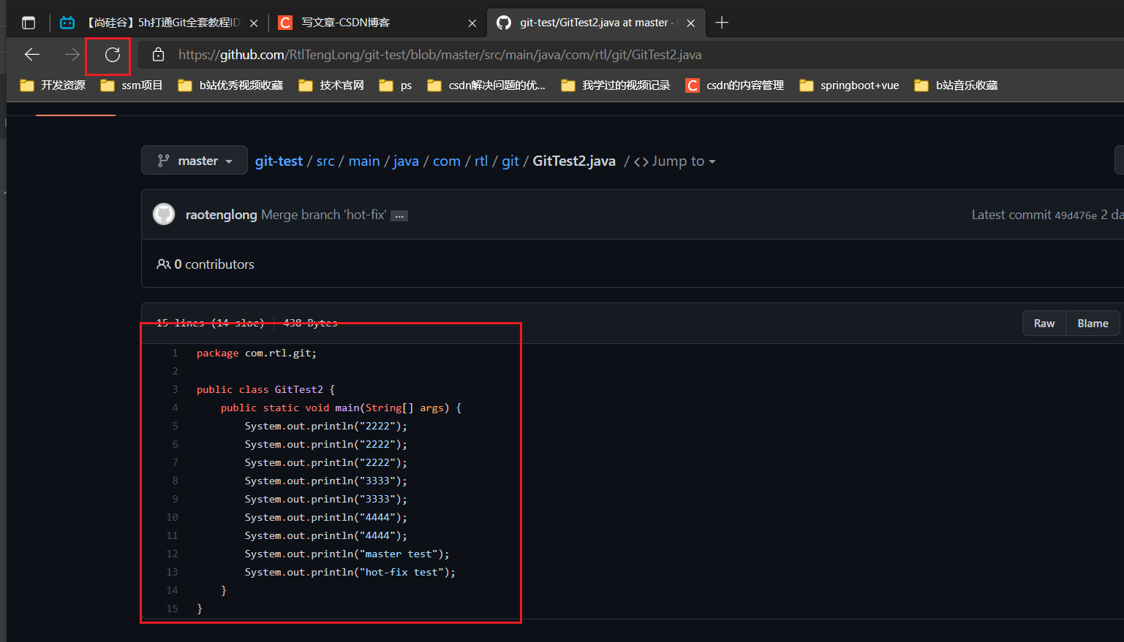The image size is (1124, 642).
Task: Click the browser back arrow
Action: (32, 55)
